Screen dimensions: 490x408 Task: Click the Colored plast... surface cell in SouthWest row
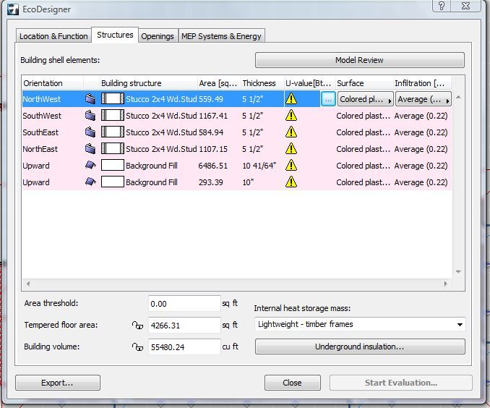click(x=363, y=116)
